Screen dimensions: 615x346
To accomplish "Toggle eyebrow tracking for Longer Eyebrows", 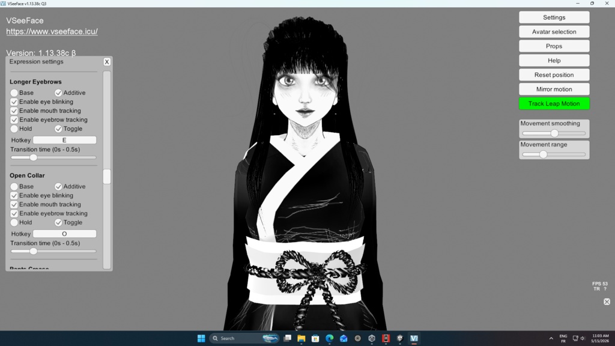I will pyautogui.click(x=14, y=120).
